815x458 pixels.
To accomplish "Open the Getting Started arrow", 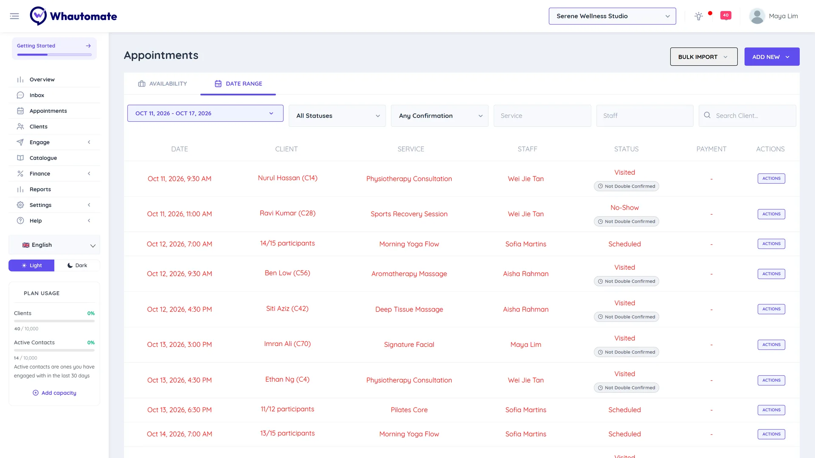I will [88, 46].
